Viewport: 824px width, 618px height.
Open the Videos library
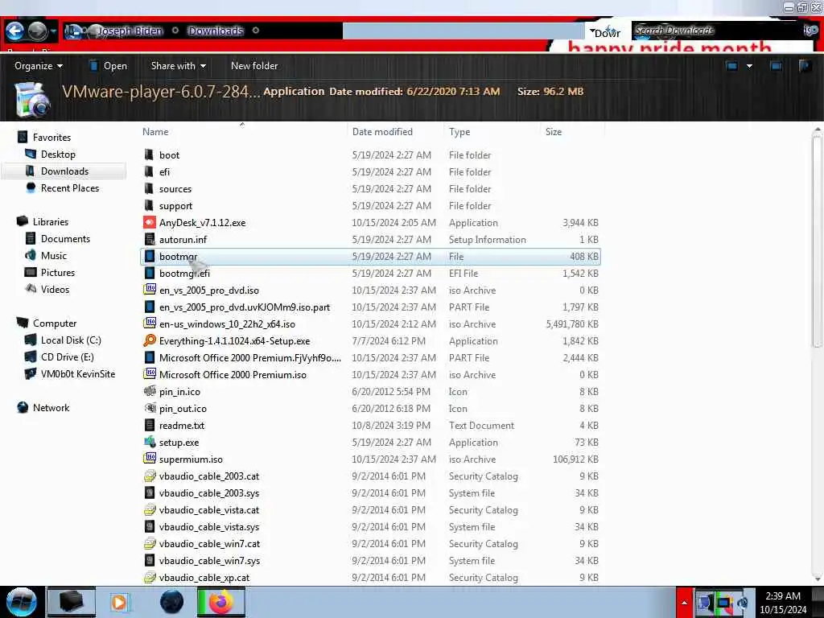coord(55,289)
